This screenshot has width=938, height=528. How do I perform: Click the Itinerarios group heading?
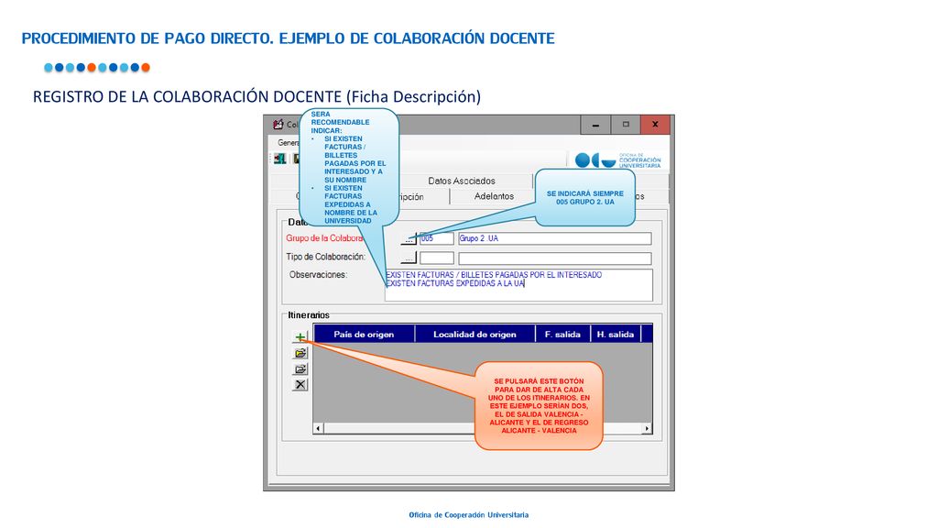[x=309, y=315]
